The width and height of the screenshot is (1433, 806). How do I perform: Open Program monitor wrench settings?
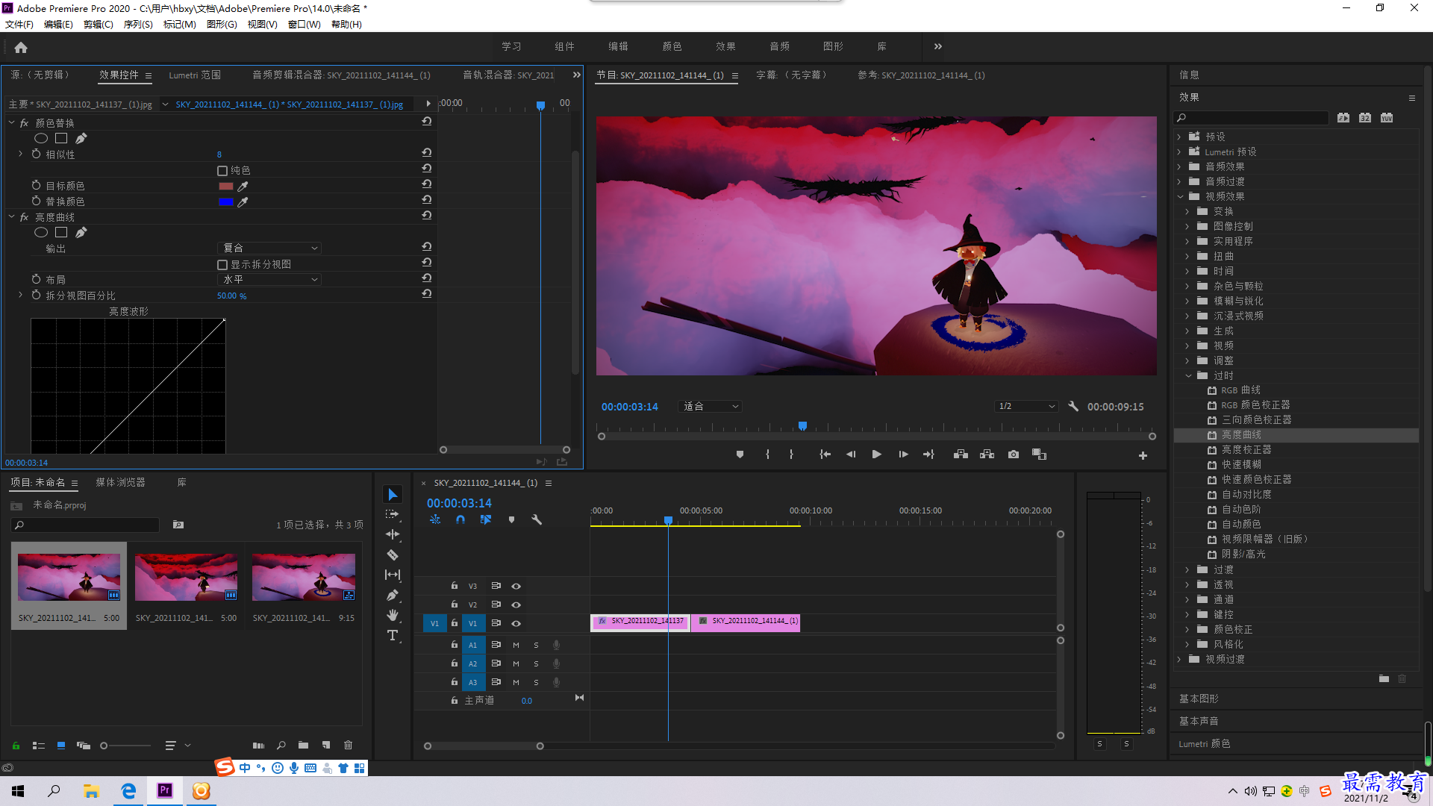tap(1073, 407)
